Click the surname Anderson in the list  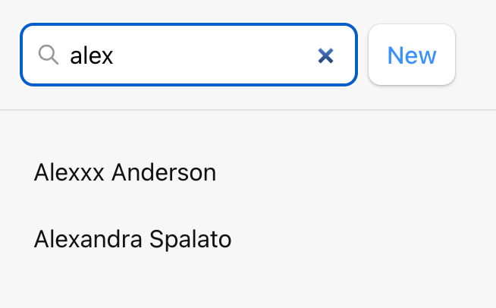164,172
